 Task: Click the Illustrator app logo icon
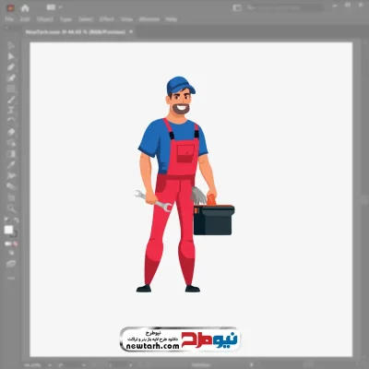10,8
